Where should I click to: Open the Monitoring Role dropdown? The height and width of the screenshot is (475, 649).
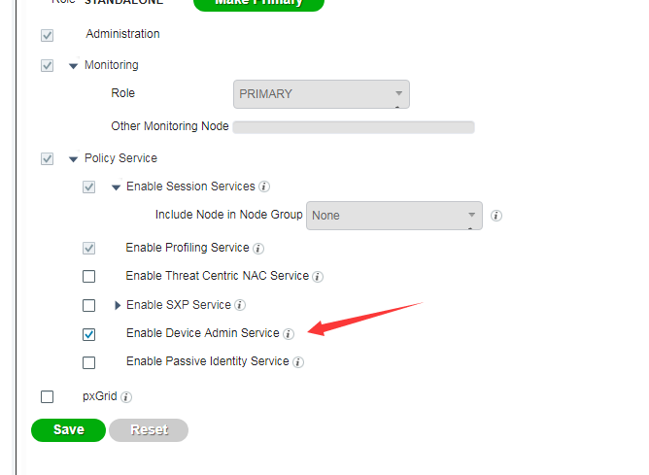click(x=322, y=94)
